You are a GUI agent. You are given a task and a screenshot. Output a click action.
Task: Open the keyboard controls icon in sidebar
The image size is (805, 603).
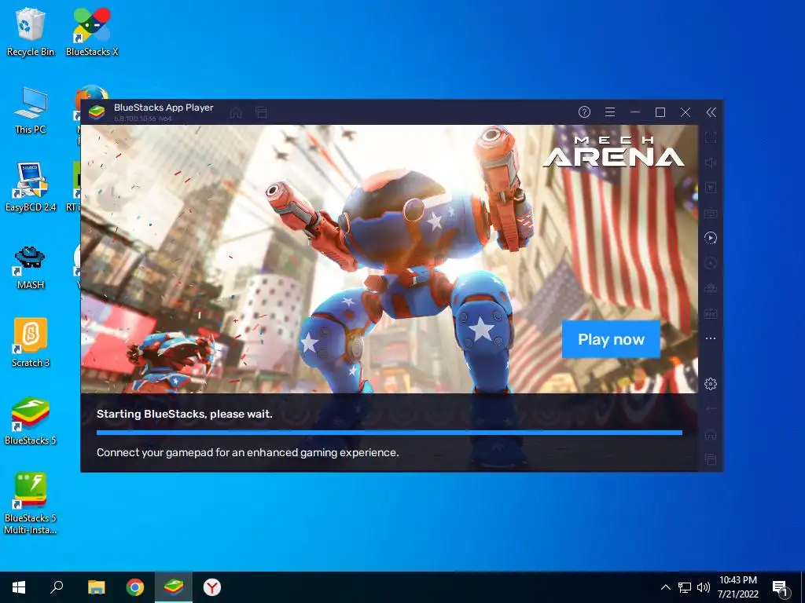(711, 213)
